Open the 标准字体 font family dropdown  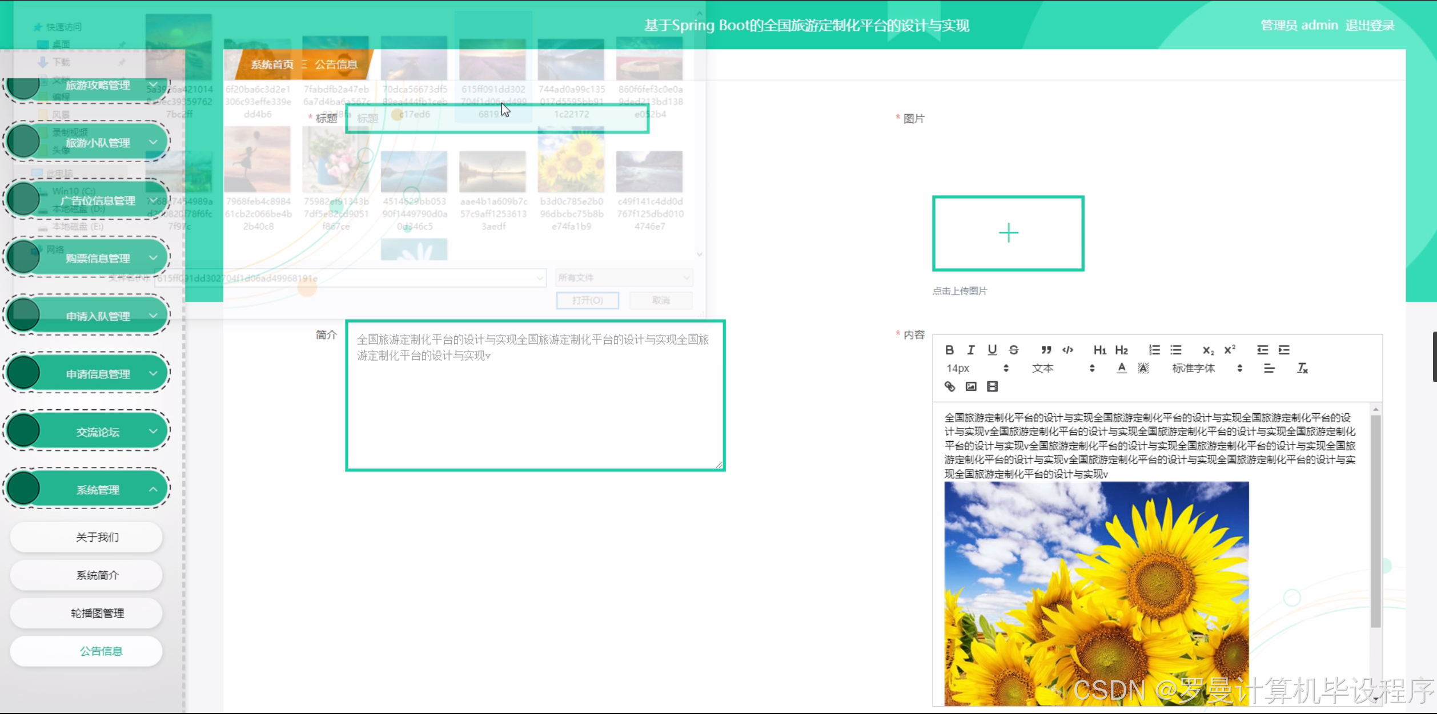click(1207, 368)
